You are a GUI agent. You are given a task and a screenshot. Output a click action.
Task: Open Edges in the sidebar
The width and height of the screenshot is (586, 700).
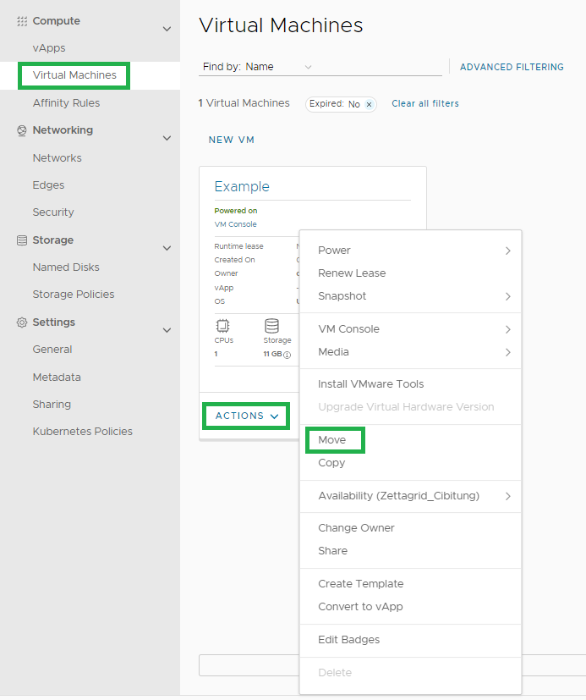coord(48,185)
